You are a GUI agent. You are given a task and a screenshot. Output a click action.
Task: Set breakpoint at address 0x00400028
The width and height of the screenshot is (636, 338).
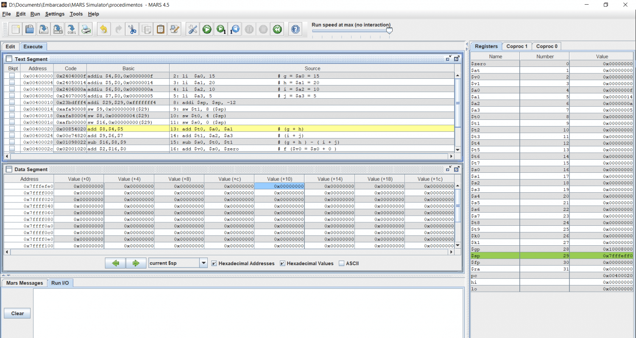pos(12,142)
